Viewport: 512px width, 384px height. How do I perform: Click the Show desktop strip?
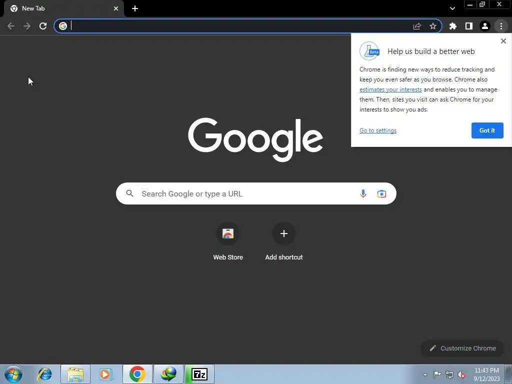[x=508, y=374]
